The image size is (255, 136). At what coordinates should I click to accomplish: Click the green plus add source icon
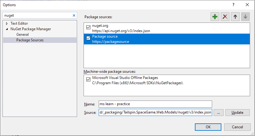point(215,17)
